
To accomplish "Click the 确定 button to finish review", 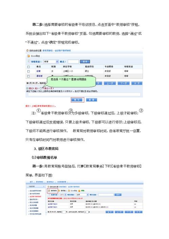I will [x=78, y=100].
